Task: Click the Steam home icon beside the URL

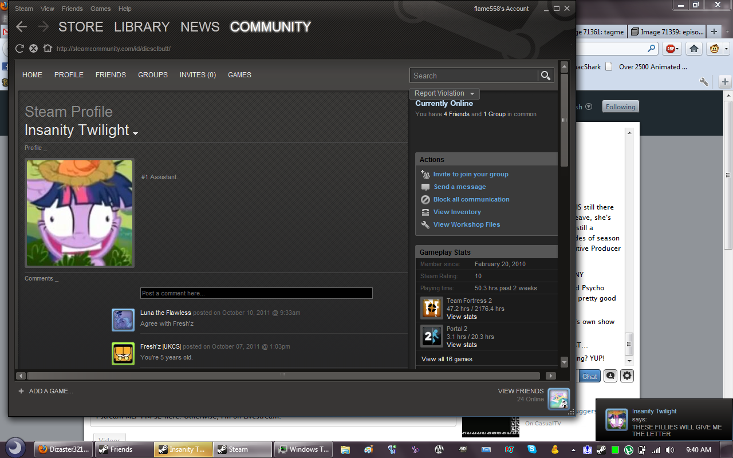Action: (x=48, y=49)
